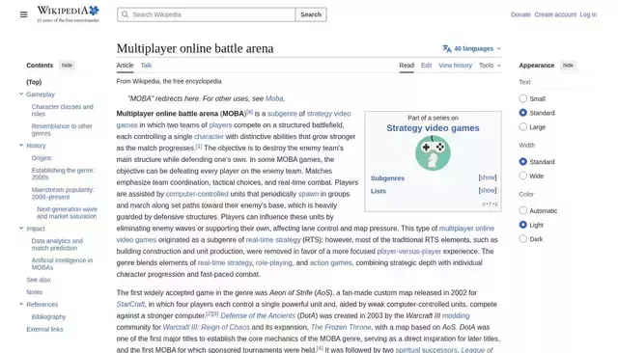The width and height of the screenshot is (618, 353).
Task: Select Small text size
Action: (523, 98)
